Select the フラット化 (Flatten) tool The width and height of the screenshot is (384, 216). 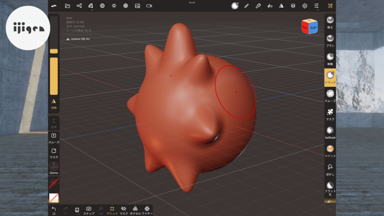pyautogui.click(x=330, y=189)
